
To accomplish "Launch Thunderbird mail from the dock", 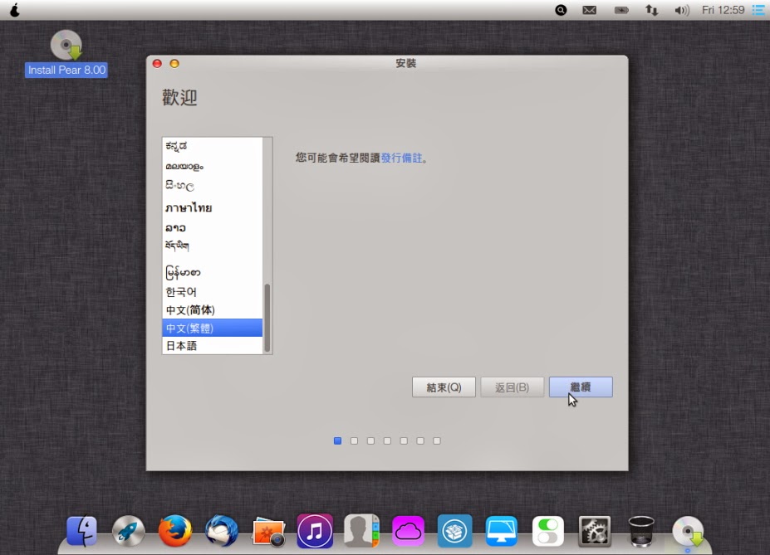I will pyautogui.click(x=222, y=531).
